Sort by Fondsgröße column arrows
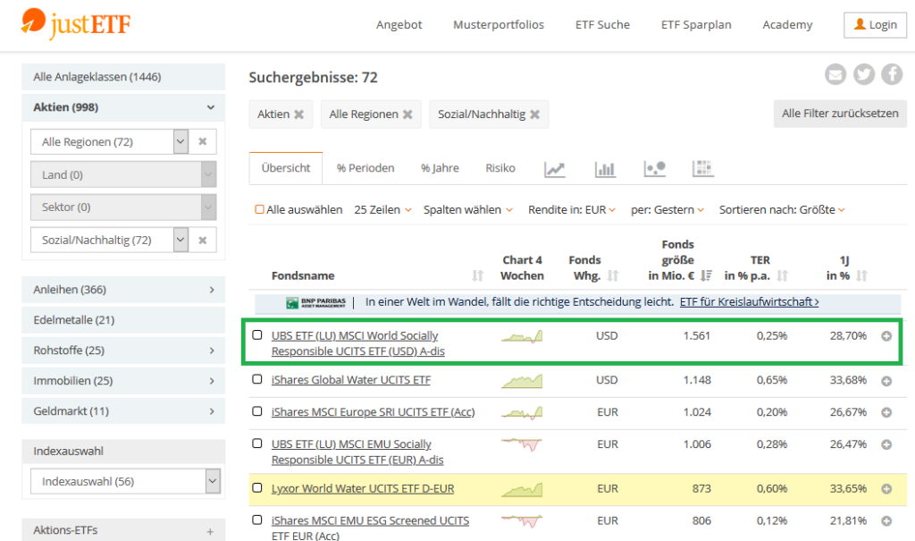Viewport: 915px width, 541px height. (706, 275)
